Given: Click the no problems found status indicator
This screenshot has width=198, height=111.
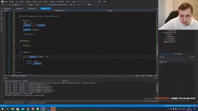Looking at the screenshot, I should (x=19, y=76).
